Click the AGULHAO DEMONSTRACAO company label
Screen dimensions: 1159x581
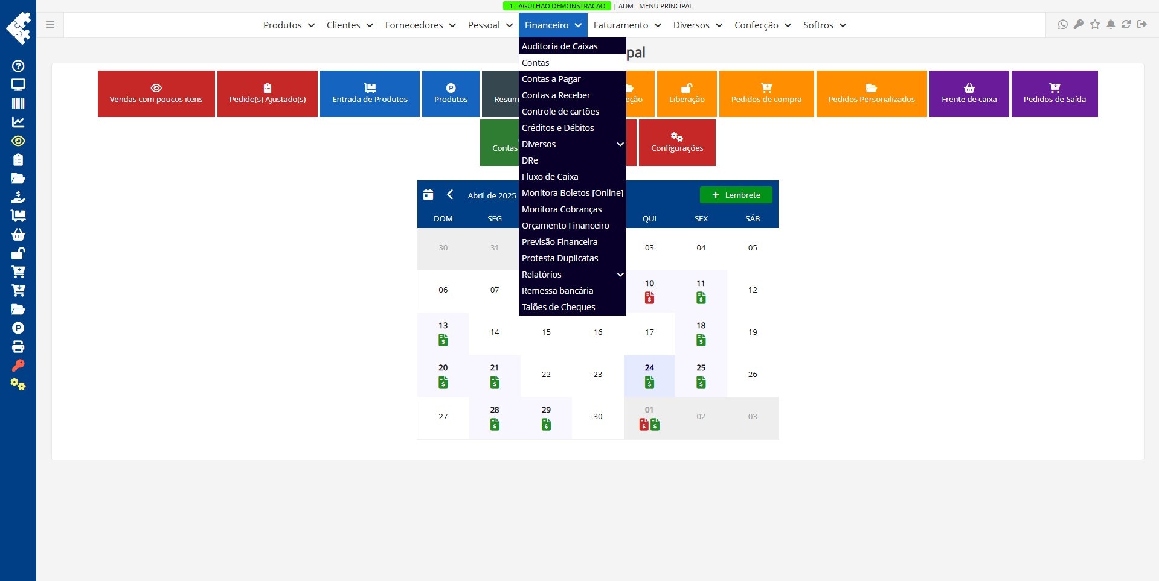coord(557,6)
